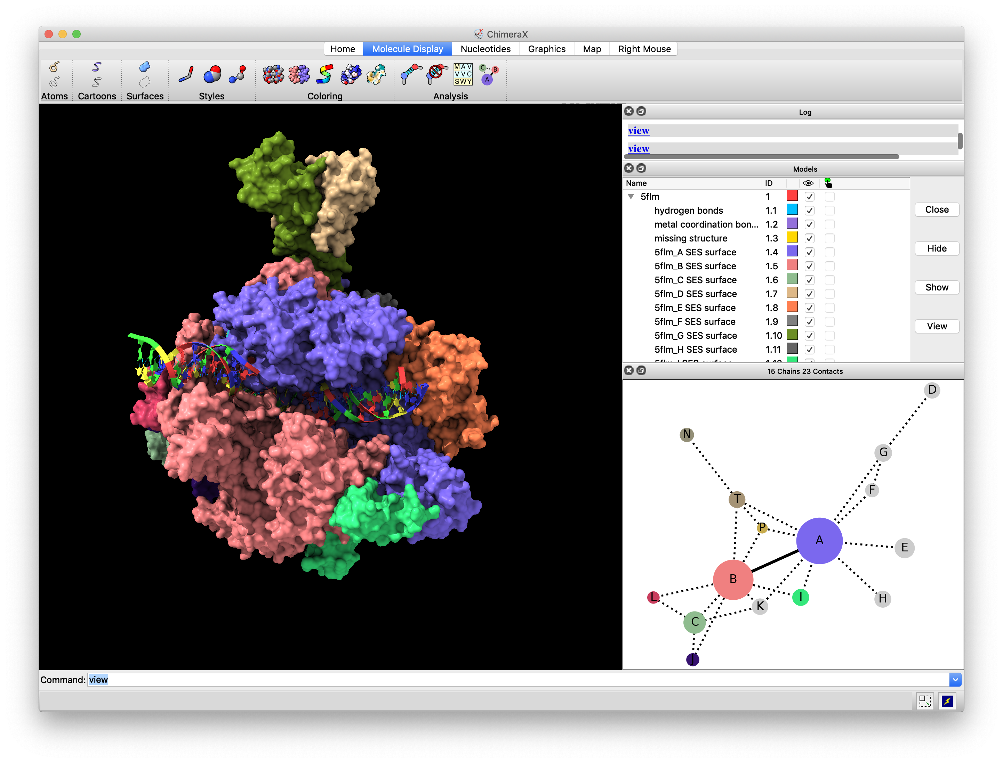Show hydrogen bonds analysis icon
Image resolution: width=1003 pixels, height=763 pixels.
tap(411, 74)
